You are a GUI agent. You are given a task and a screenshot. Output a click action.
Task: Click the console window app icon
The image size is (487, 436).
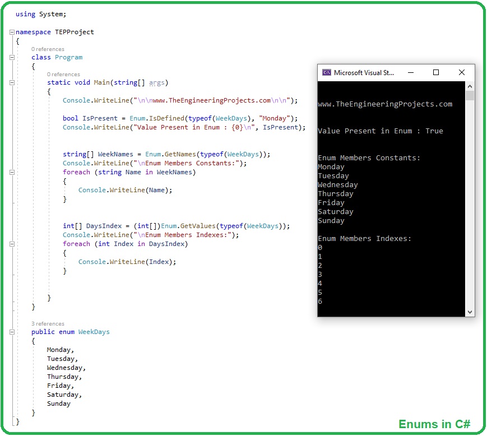326,73
